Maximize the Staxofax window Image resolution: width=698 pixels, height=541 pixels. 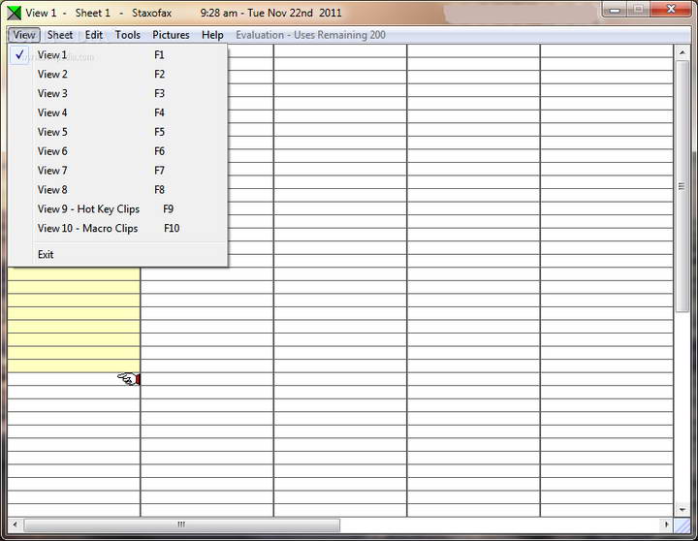click(638, 10)
